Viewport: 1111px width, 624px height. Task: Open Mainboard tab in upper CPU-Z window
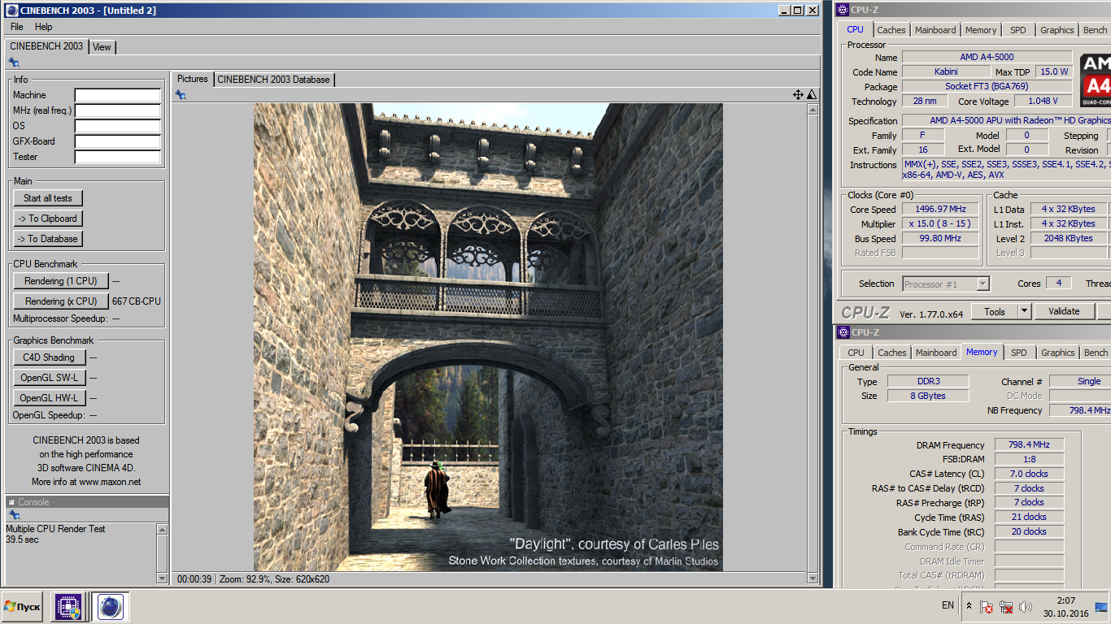coord(935,30)
